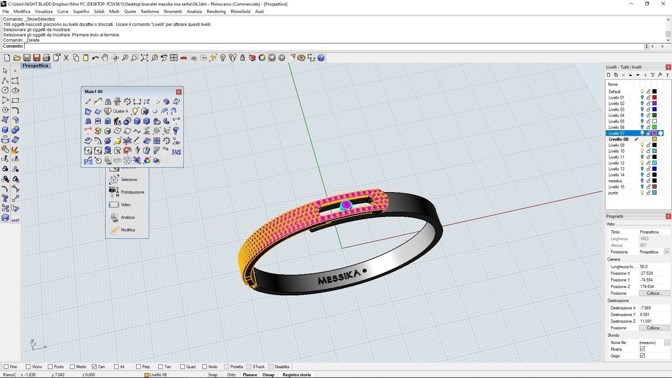Screen dimensions: 672x378
Task: Click the Cut scissors icon
Action: (x=66, y=58)
